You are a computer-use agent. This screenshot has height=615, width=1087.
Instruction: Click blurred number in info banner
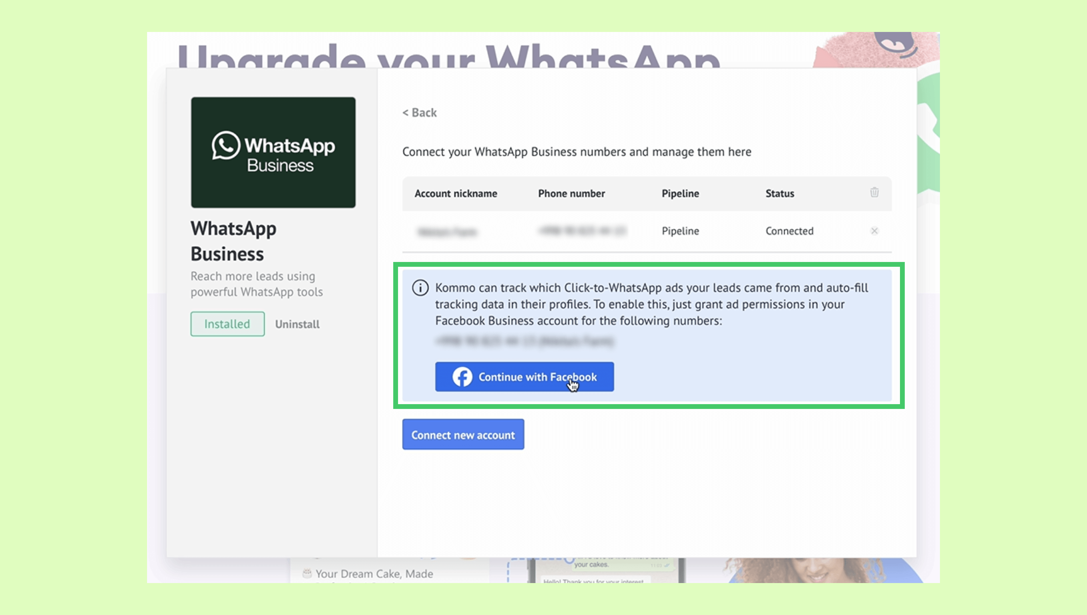coord(524,341)
